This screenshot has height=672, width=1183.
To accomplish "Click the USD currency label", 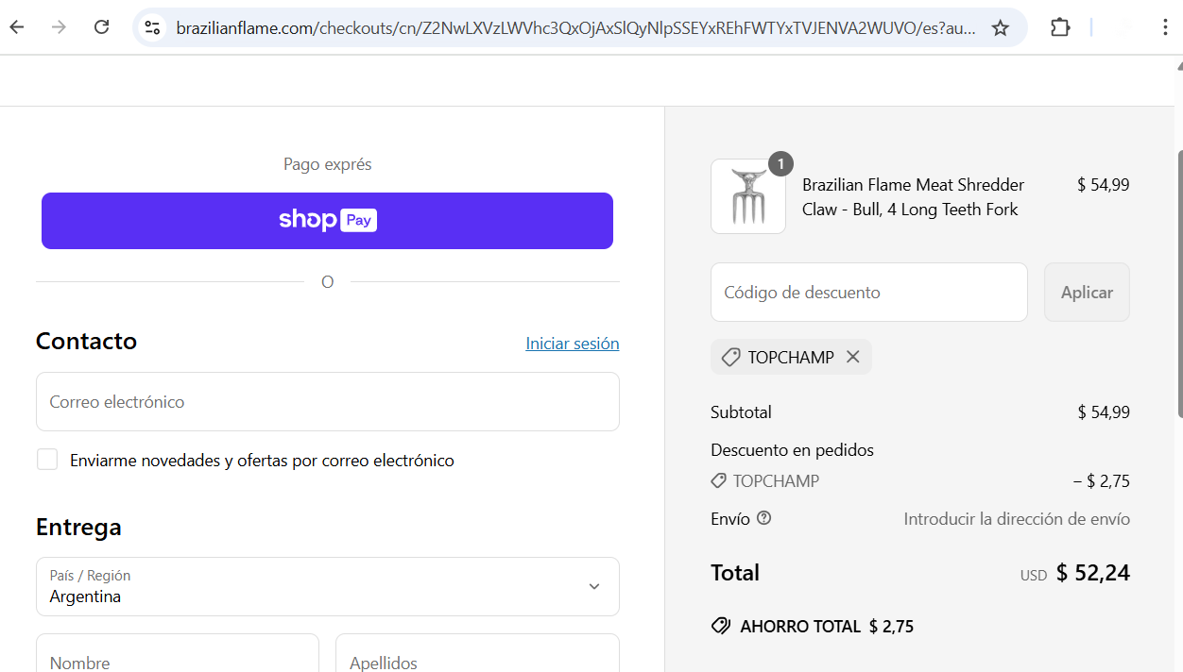I will coord(1034,575).
